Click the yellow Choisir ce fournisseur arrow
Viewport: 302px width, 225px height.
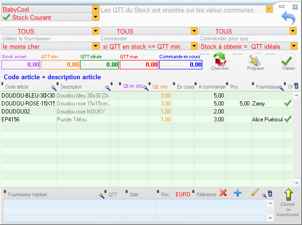[x=288, y=195]
